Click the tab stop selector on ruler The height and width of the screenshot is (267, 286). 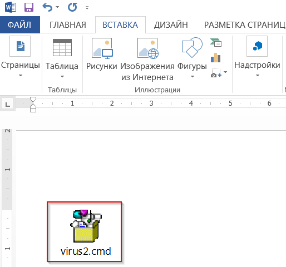(8, 104)
